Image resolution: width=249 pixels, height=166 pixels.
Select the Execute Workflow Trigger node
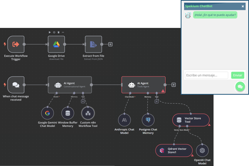16,44
